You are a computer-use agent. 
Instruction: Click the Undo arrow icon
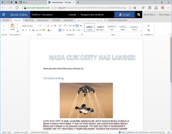click(4, 26)
